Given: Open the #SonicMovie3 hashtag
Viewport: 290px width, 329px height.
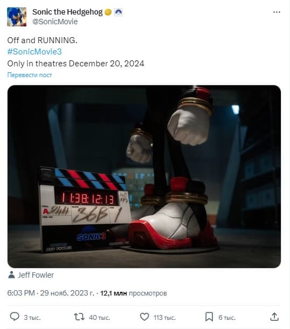Looking at the screenshot, I should (34, 52).
